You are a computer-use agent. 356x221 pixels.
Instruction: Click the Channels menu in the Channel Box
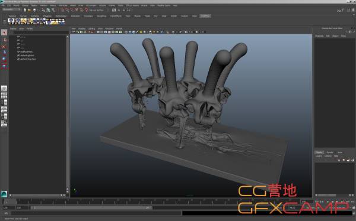[x=319, y=36]
